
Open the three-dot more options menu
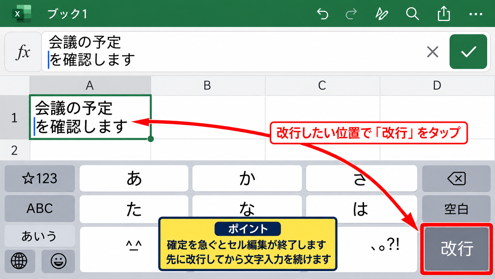coord(476,14)
